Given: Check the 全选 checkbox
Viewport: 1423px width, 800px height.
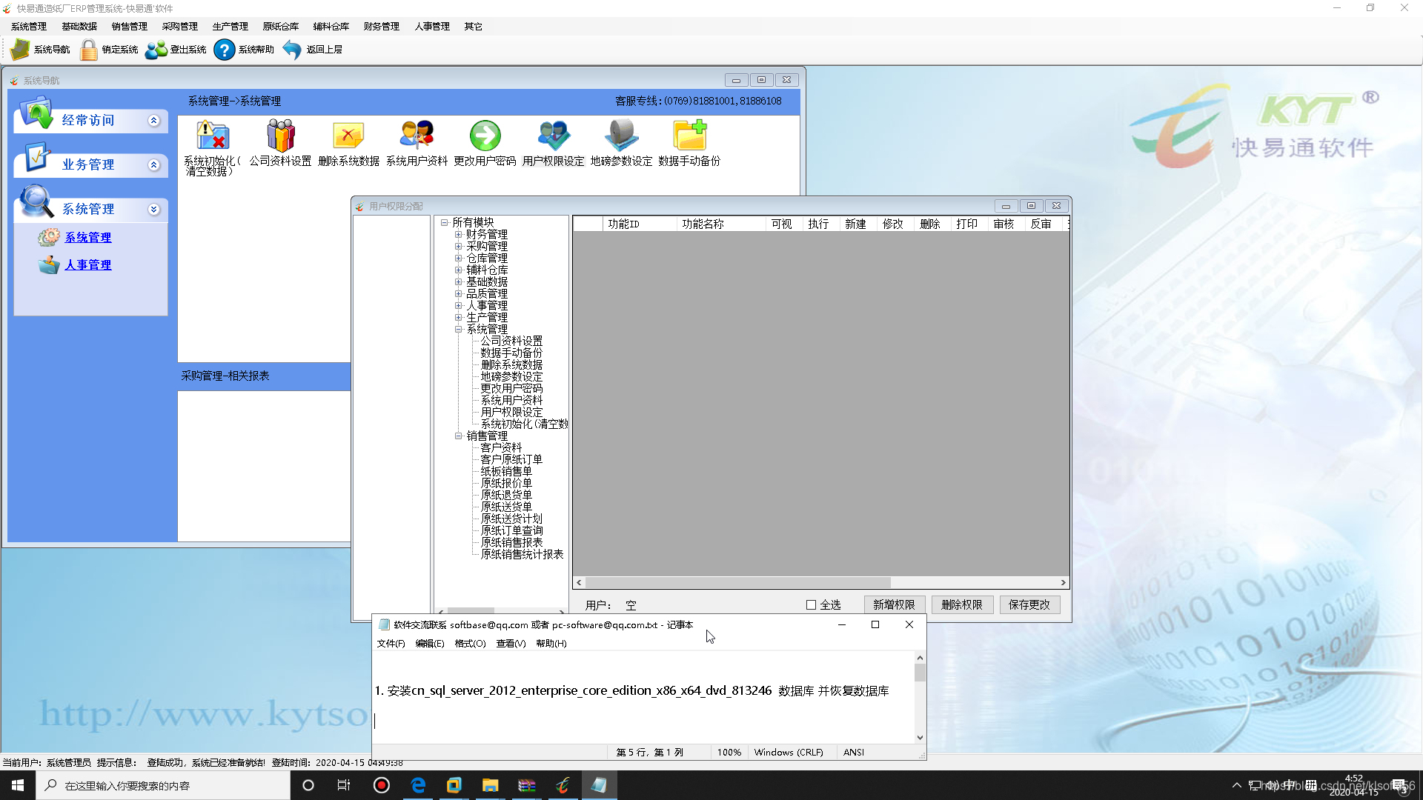Looking at the screenshot, I should tap(811, 605).
